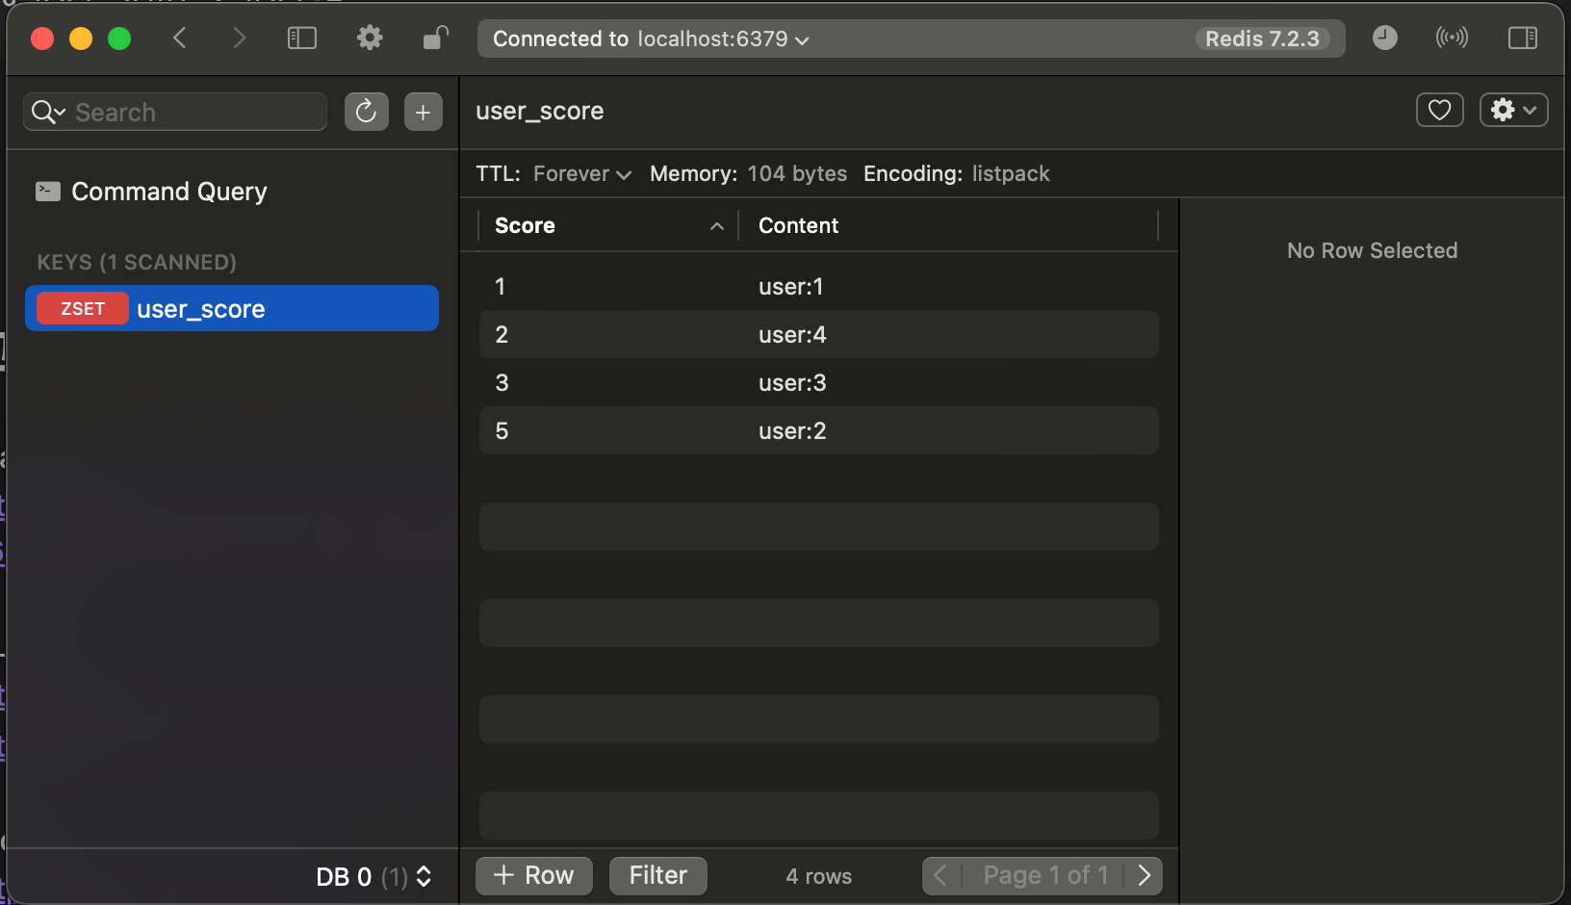Sort by the Score column header

pyautogui.click(x=608, y=226)
